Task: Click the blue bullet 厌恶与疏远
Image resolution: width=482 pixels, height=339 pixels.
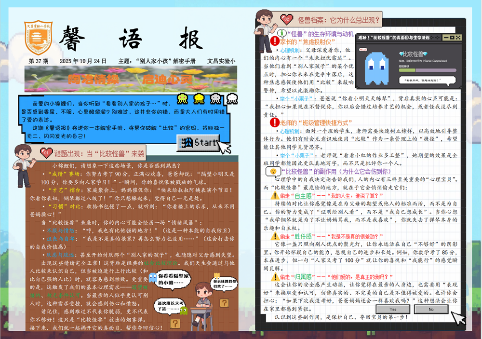Action: [61, 255]
